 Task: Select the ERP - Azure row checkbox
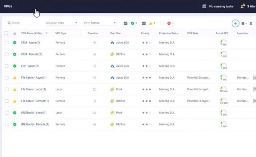click(7, 66)
